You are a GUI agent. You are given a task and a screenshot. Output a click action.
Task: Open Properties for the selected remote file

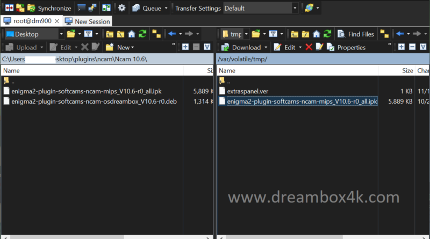(x=346, y=47)
